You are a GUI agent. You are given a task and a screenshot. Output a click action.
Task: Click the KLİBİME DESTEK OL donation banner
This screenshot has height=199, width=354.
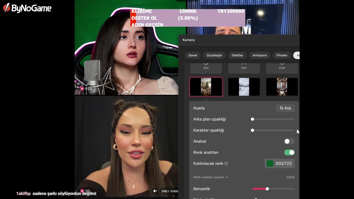[188, 18]
